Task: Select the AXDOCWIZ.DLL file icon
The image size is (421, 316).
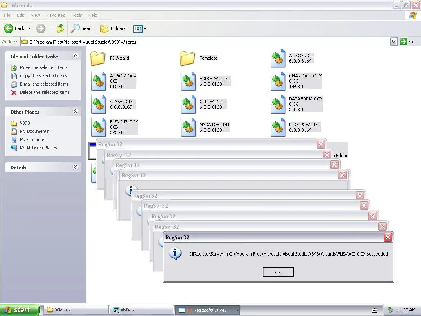Action: [188, 81]
